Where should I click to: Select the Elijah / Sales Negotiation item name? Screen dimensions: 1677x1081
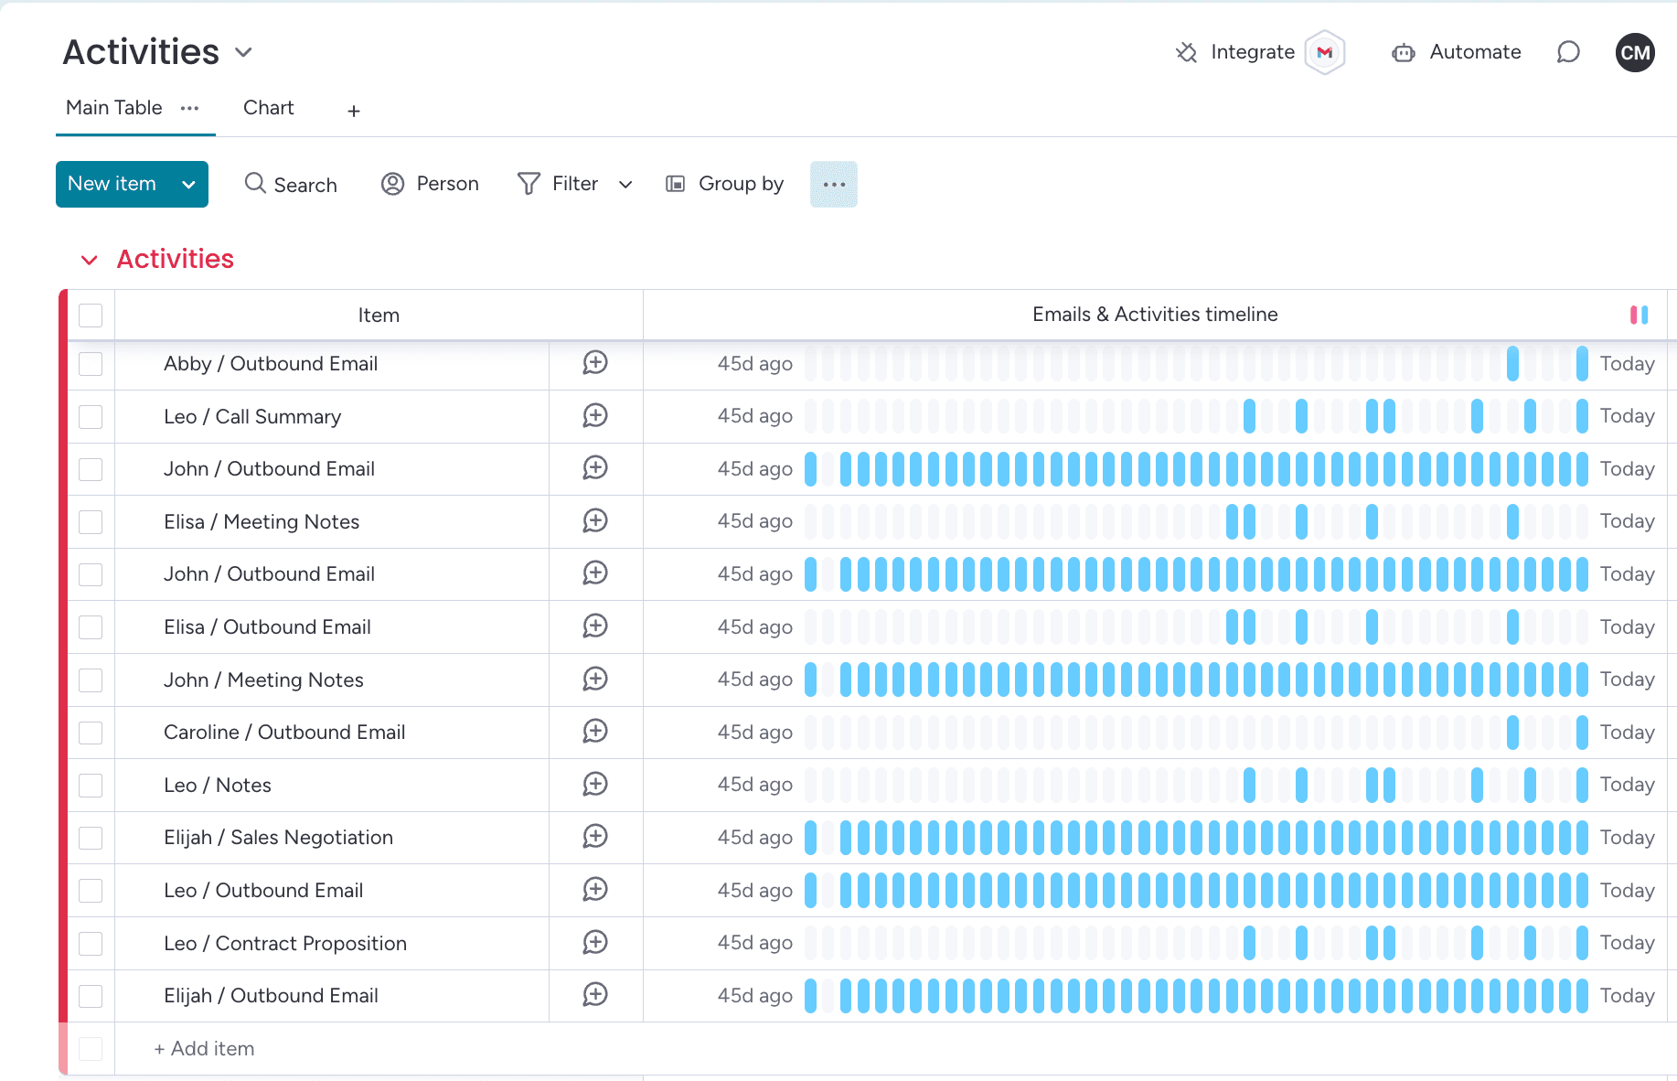278,838
